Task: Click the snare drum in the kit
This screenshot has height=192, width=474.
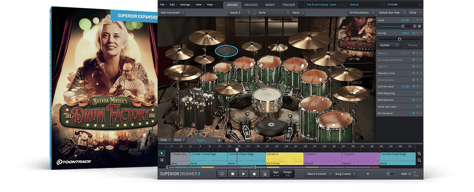Action: pyautogui.click(x=267, y=100)
